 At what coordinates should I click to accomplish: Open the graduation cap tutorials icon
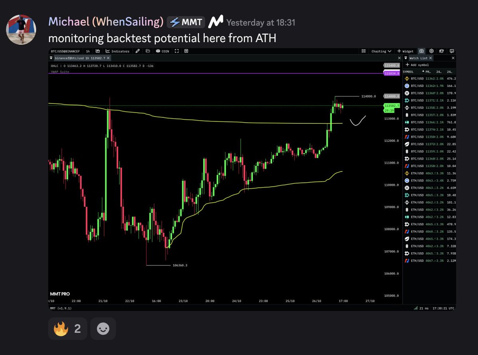[x=441, y=51]
